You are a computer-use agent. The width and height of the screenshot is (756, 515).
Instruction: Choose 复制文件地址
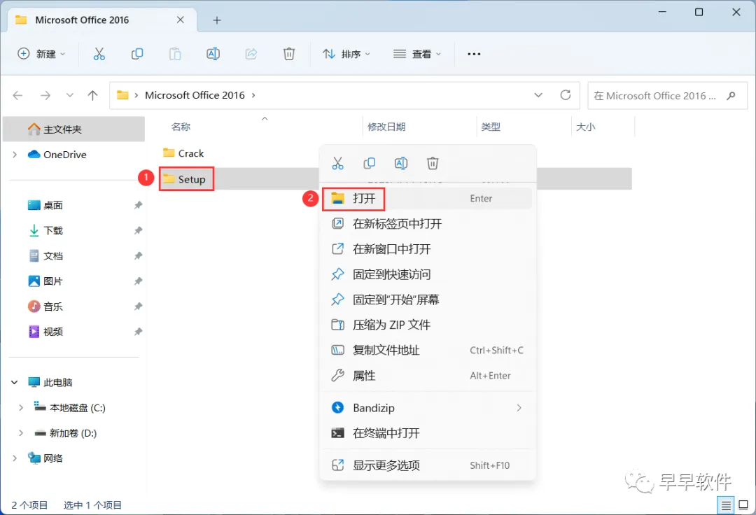(428, 351)
